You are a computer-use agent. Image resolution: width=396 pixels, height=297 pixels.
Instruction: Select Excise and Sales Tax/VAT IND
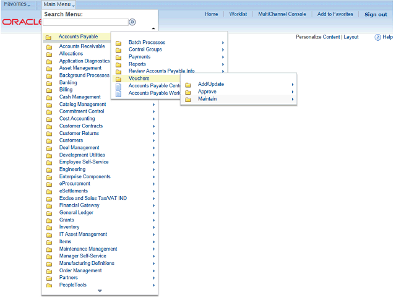pyautogui.click(x=93, y=198)
